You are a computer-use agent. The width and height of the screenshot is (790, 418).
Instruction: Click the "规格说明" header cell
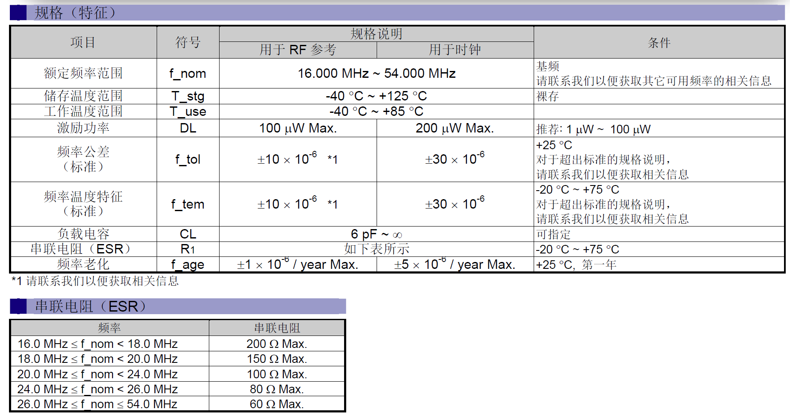[x=376, y=34]
